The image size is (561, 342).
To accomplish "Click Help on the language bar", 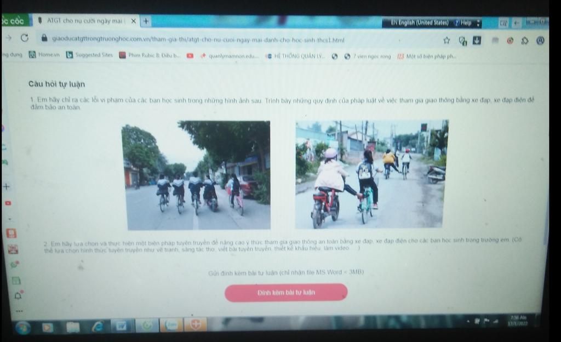I will pos(463,23).
